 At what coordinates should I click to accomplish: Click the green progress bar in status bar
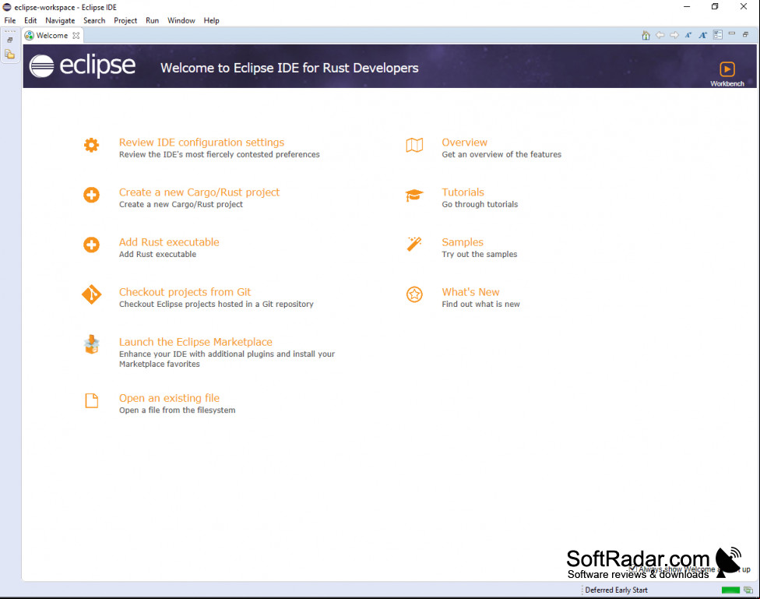point(730,590)
